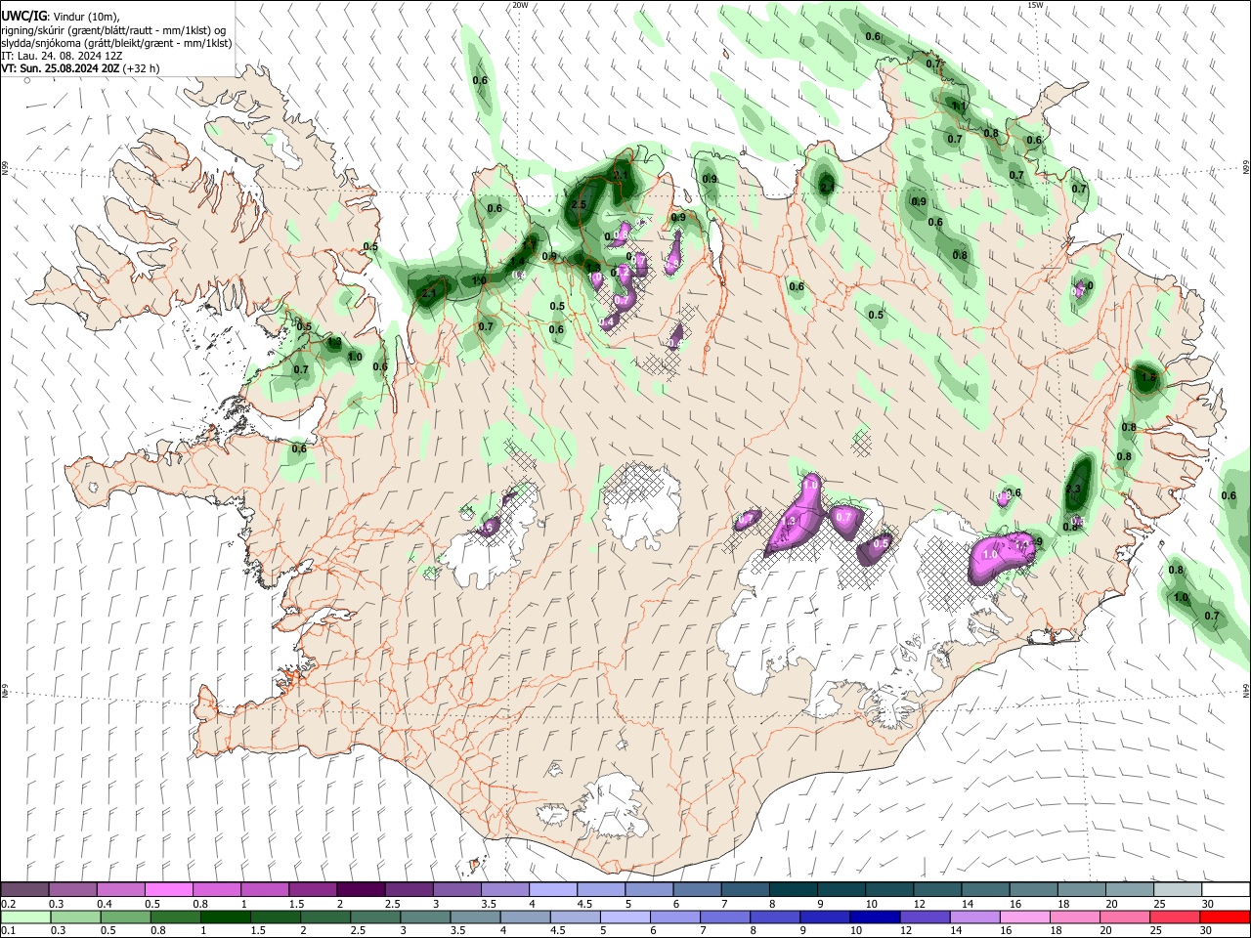Select the light lavender snow-scale swatch 4–4.5
This screenshot has height=938, width=1251.
point(552,890)
